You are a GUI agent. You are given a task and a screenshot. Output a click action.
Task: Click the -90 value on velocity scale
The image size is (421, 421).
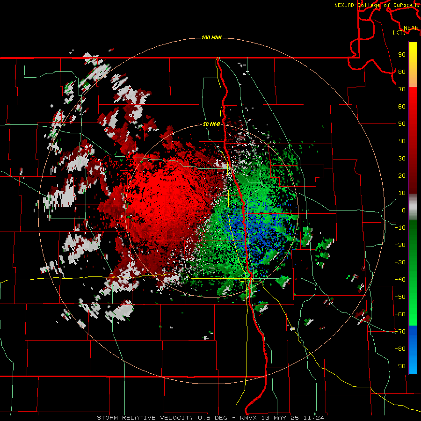[400, 366]
